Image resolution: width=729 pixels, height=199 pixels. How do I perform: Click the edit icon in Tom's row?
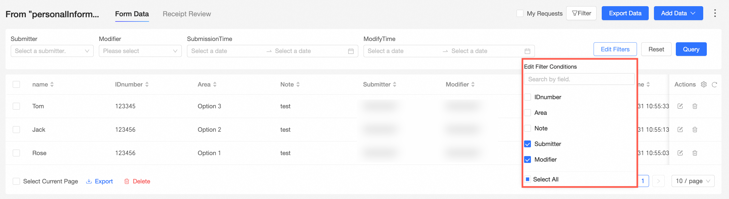tap(680, 106)
